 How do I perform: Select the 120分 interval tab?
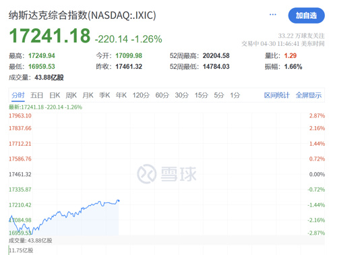coord(141,95)
